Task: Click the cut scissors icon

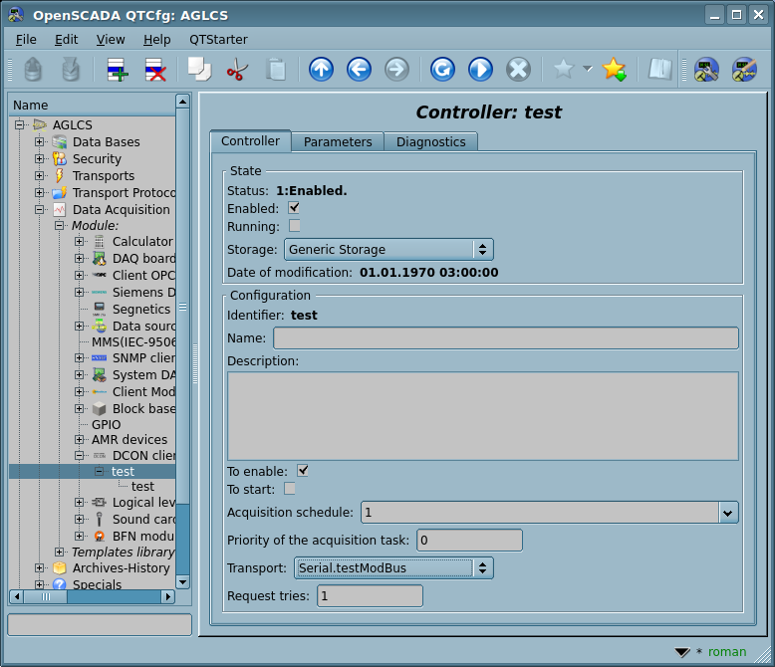Action: (237, 70)
